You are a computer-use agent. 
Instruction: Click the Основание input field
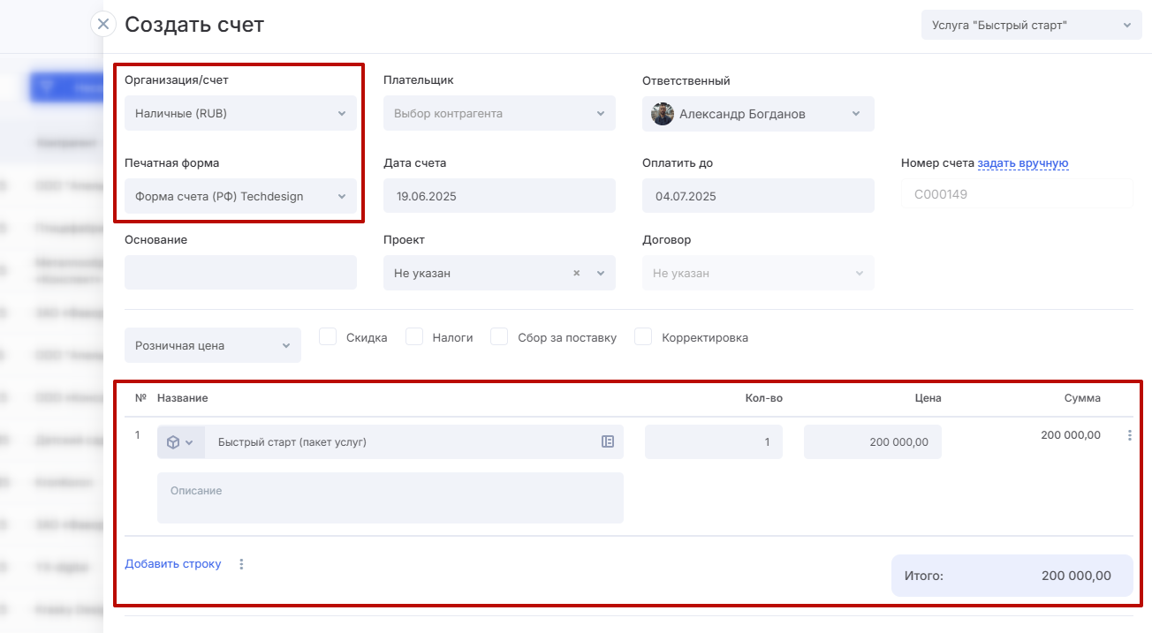pos(240,273)
